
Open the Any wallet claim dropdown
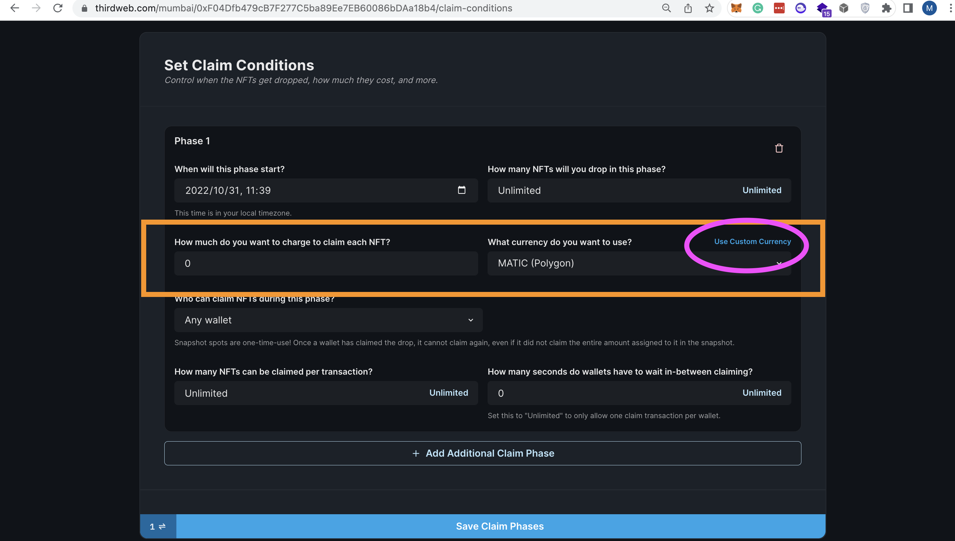point(328,320)
